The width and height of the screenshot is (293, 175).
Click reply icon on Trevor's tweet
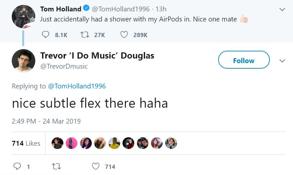(17, 167)
